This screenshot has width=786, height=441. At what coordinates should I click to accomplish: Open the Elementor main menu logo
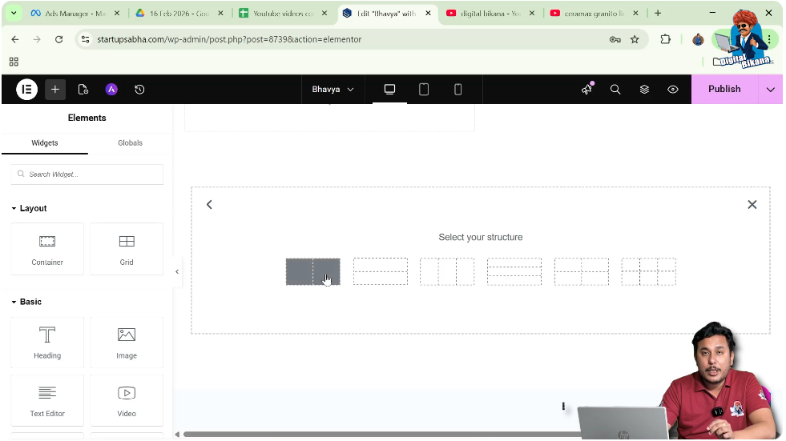[26, 90]
